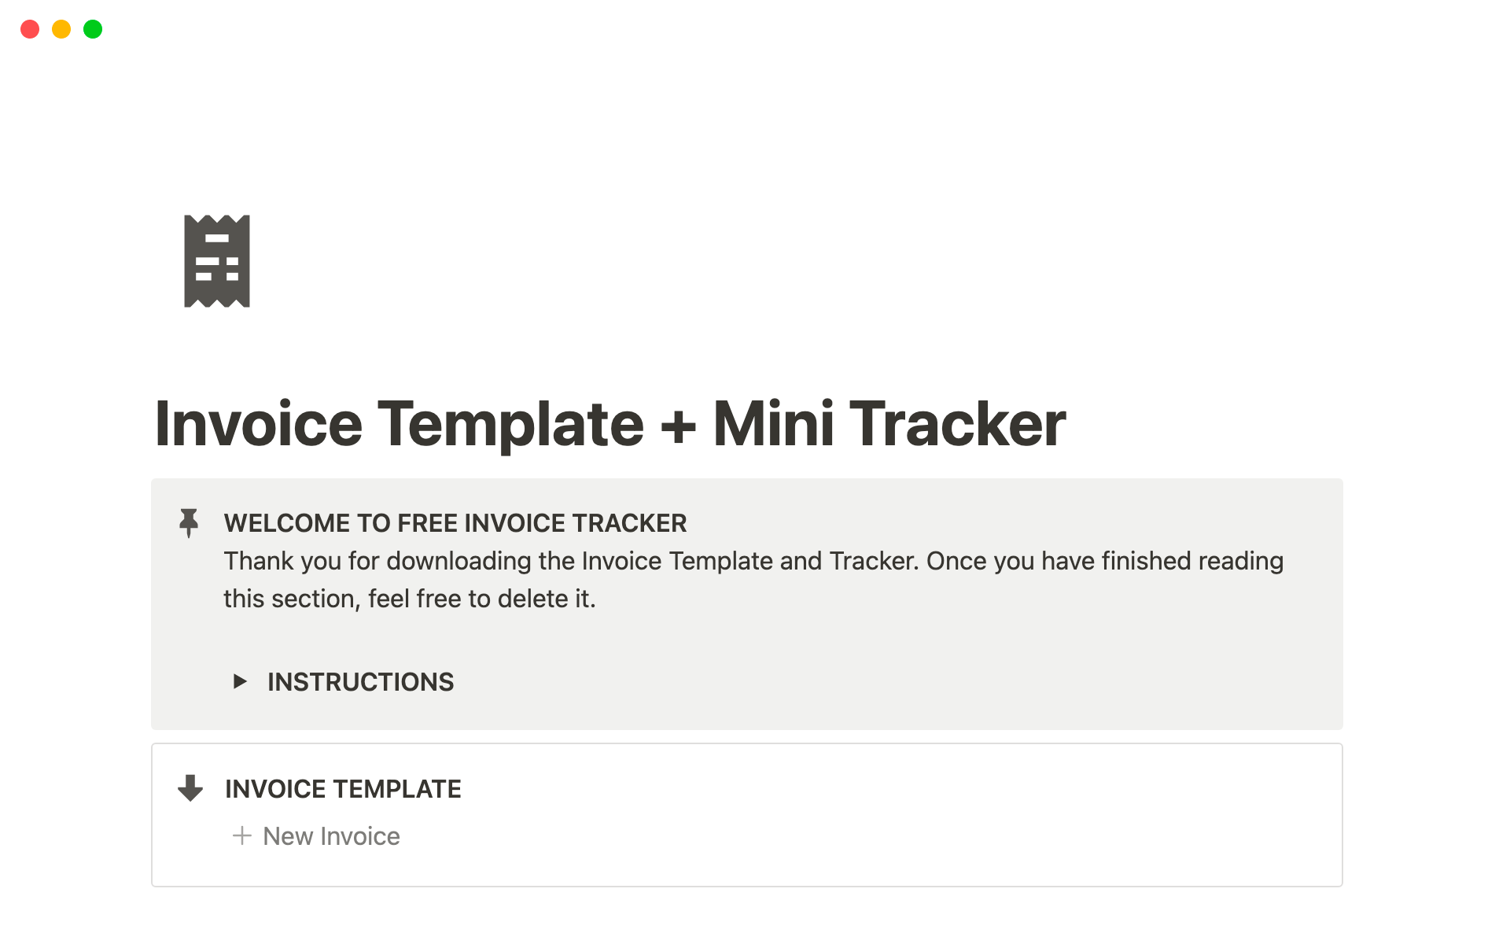Image resolution: width=1510 pixels, height=944 pixels.
Task: Click the pushpin icon in welcome callout
Action: (x=189, y=522)
